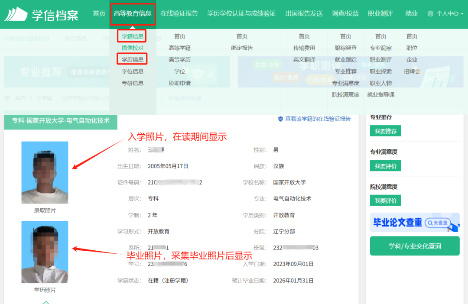This screenshot has height=304, width=468.
Task: Select 职业探索 in the dropdown menu
Action: pyautogui.click(x=381, y=71)
